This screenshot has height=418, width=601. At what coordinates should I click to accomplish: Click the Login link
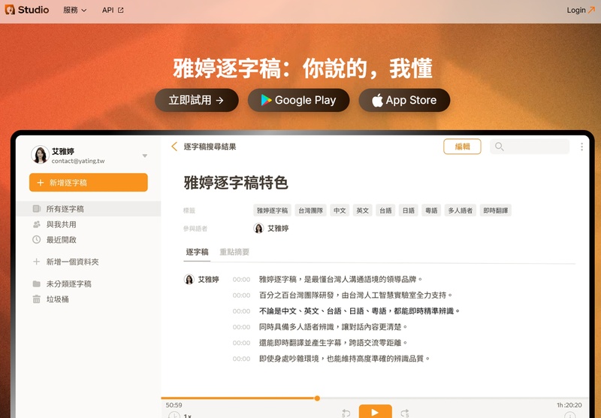click(x=580, y=11)
